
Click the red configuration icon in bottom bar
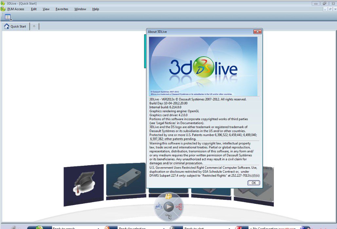pos(238,227)
